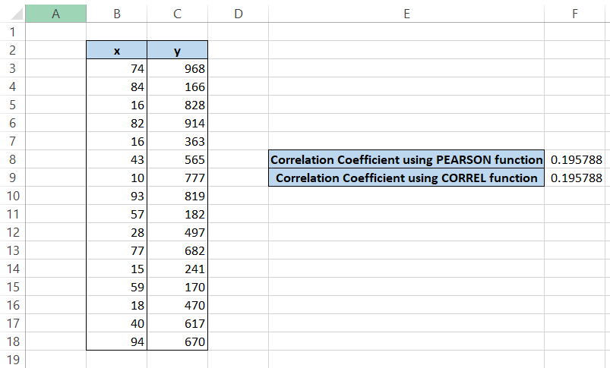Viewport: 610px width, 368px height.
Task: Click the PEARSON result in cell F8
Action: coord(577,159)
